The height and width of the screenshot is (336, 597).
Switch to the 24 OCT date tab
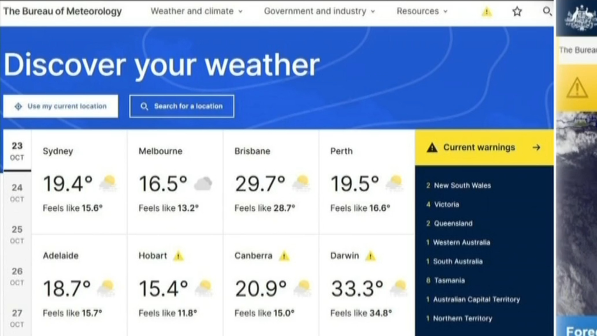coord(17,193)
